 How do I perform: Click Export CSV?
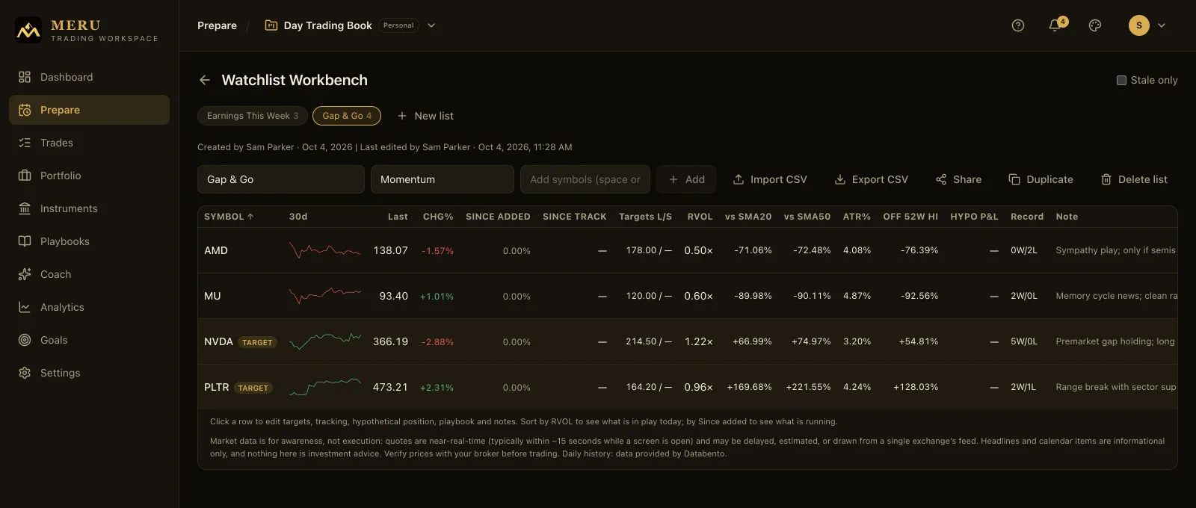(872, 179)
